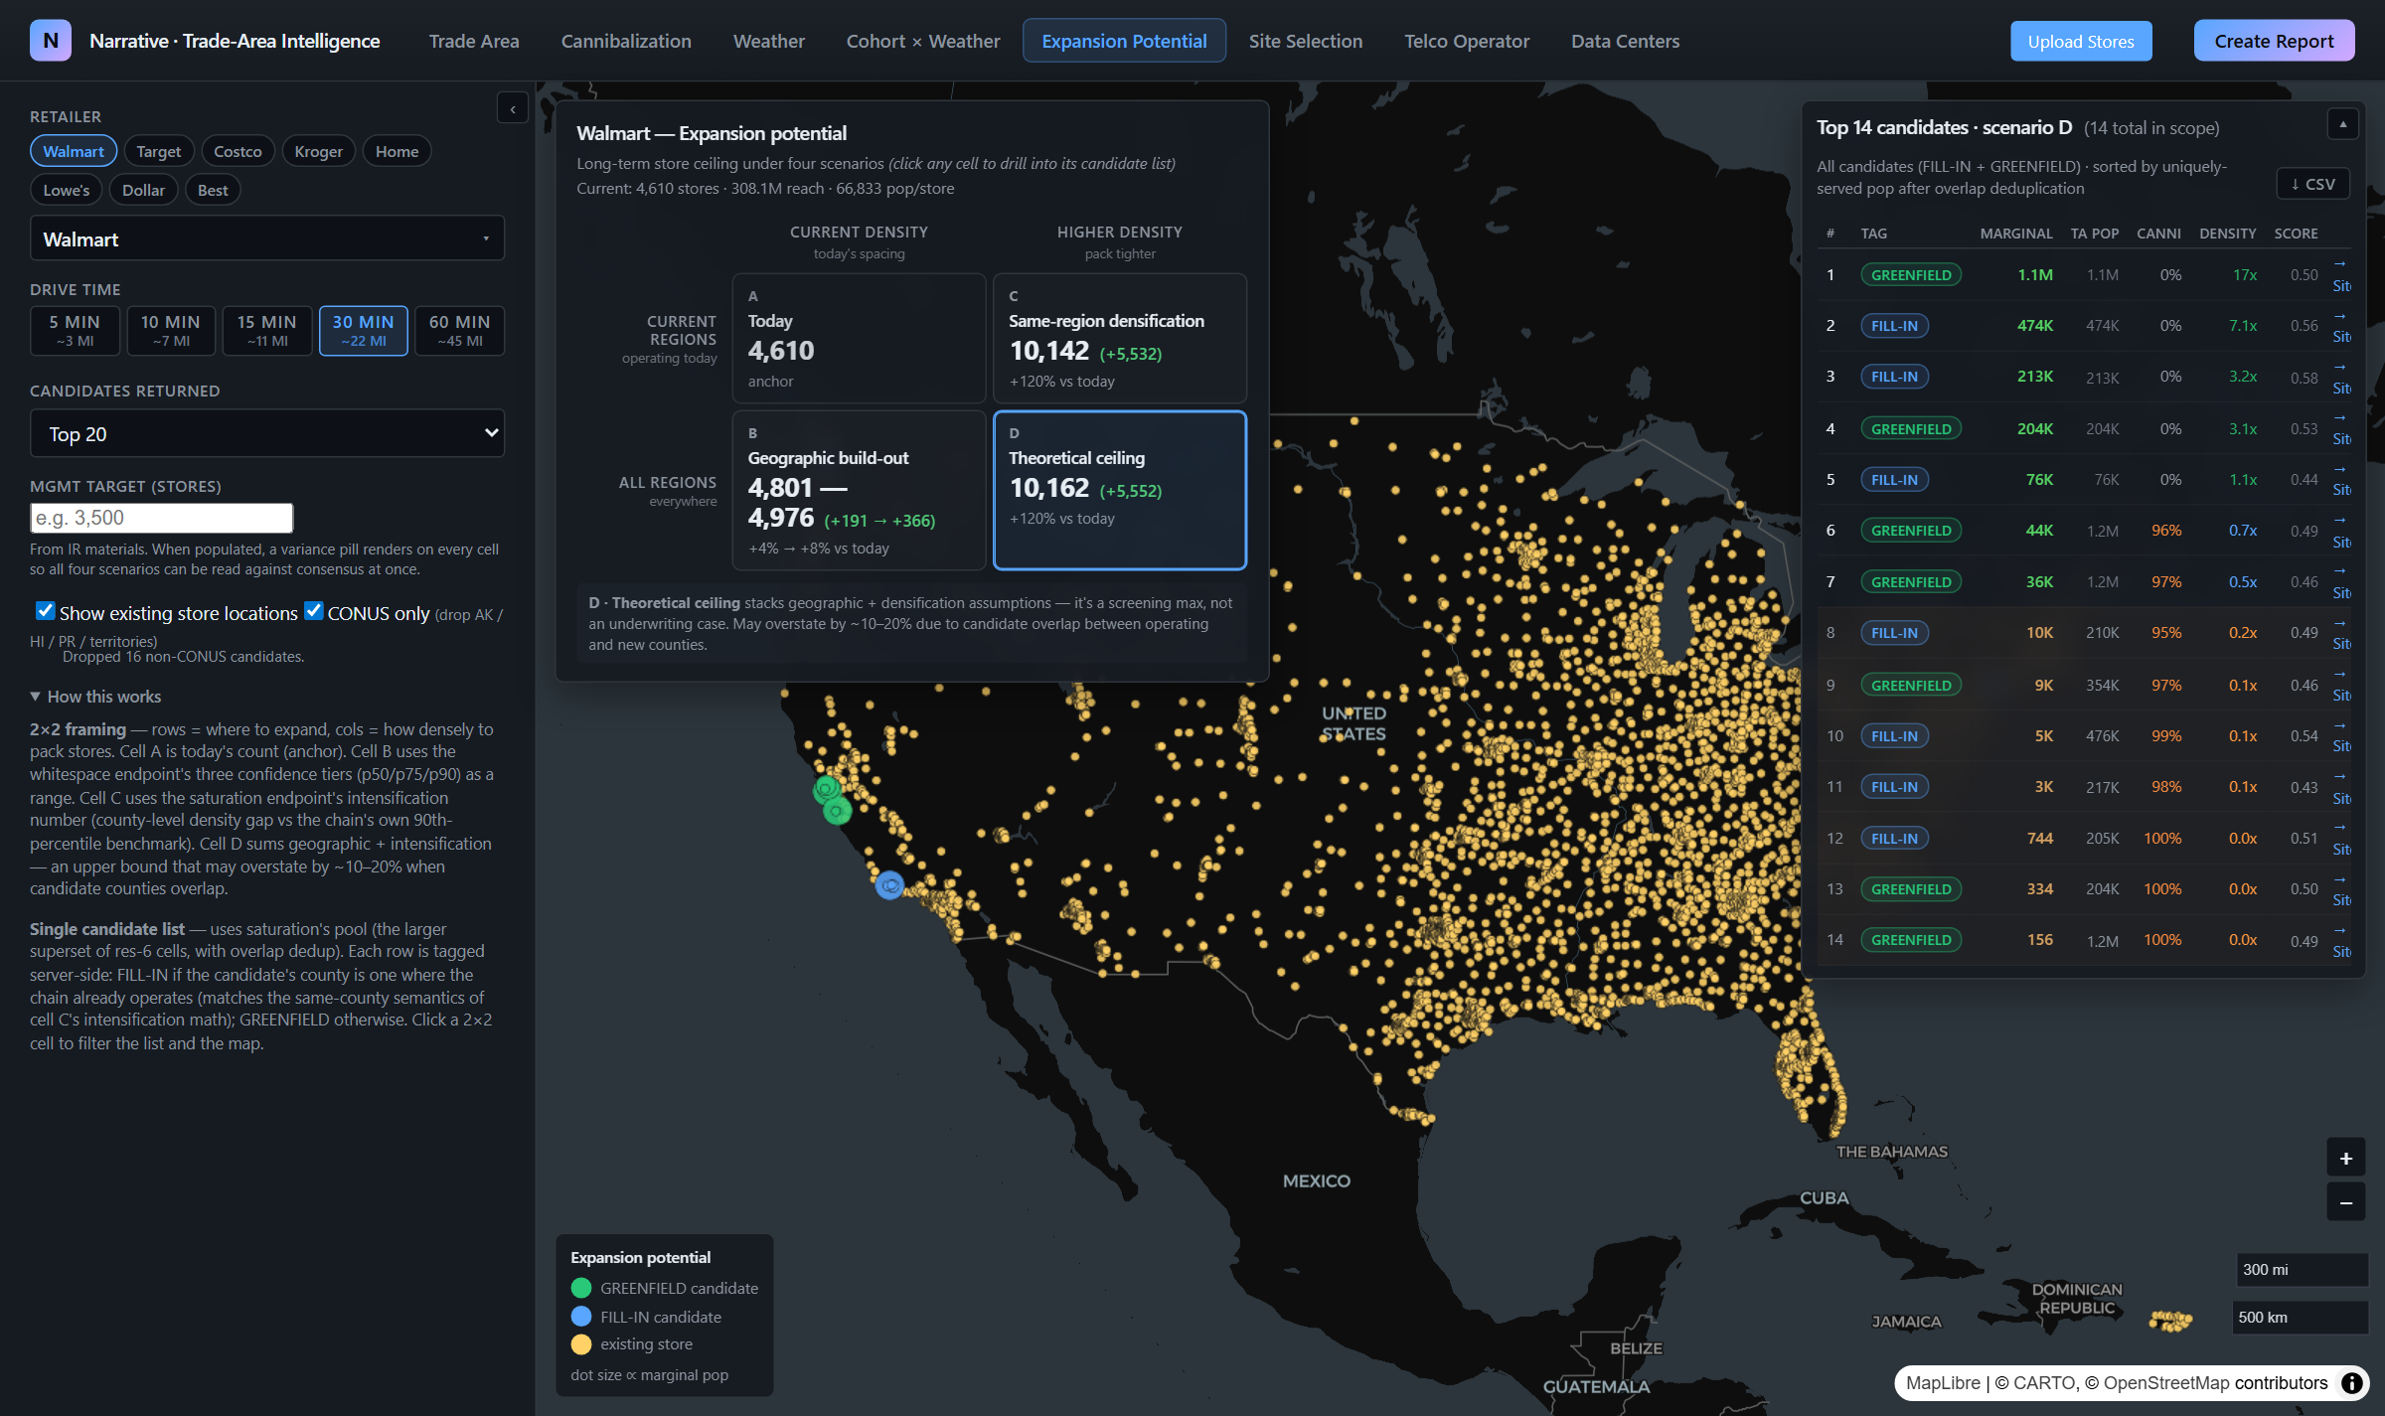The image size is (2385, 1416).
Task: Click the green GREENFIELD candidate legend dot
Action: (x=581, y=1288)
